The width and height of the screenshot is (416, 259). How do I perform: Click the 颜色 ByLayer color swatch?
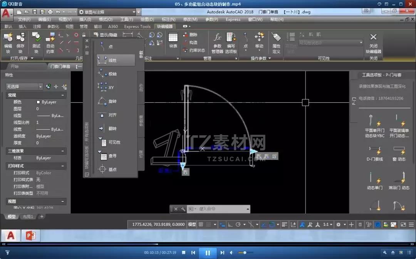pyautogui.click(x=38, y=102)
